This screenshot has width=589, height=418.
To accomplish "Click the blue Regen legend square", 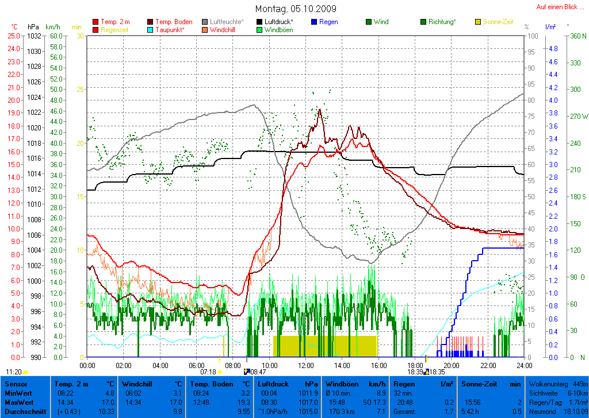I will pos(314,22).
